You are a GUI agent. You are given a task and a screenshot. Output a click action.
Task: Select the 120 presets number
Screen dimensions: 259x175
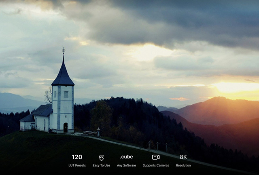(x=77, y=157)
